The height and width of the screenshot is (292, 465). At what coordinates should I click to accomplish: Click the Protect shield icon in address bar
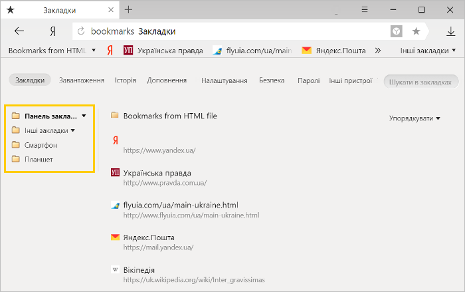click(x=396, y=31)
